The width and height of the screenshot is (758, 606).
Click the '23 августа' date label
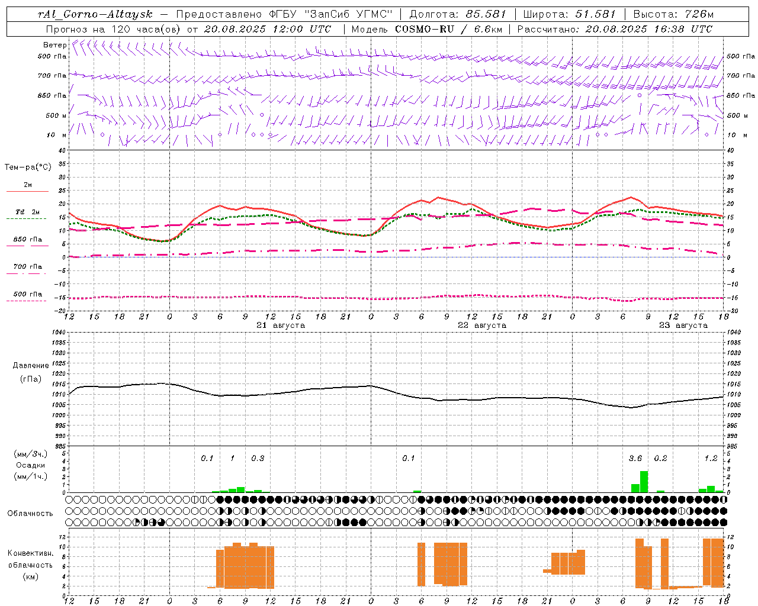point(683,325)
